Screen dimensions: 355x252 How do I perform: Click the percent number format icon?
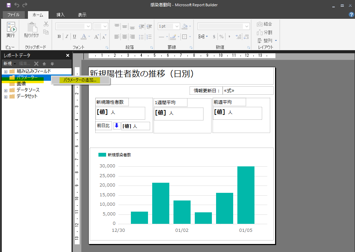click(221, 37)
